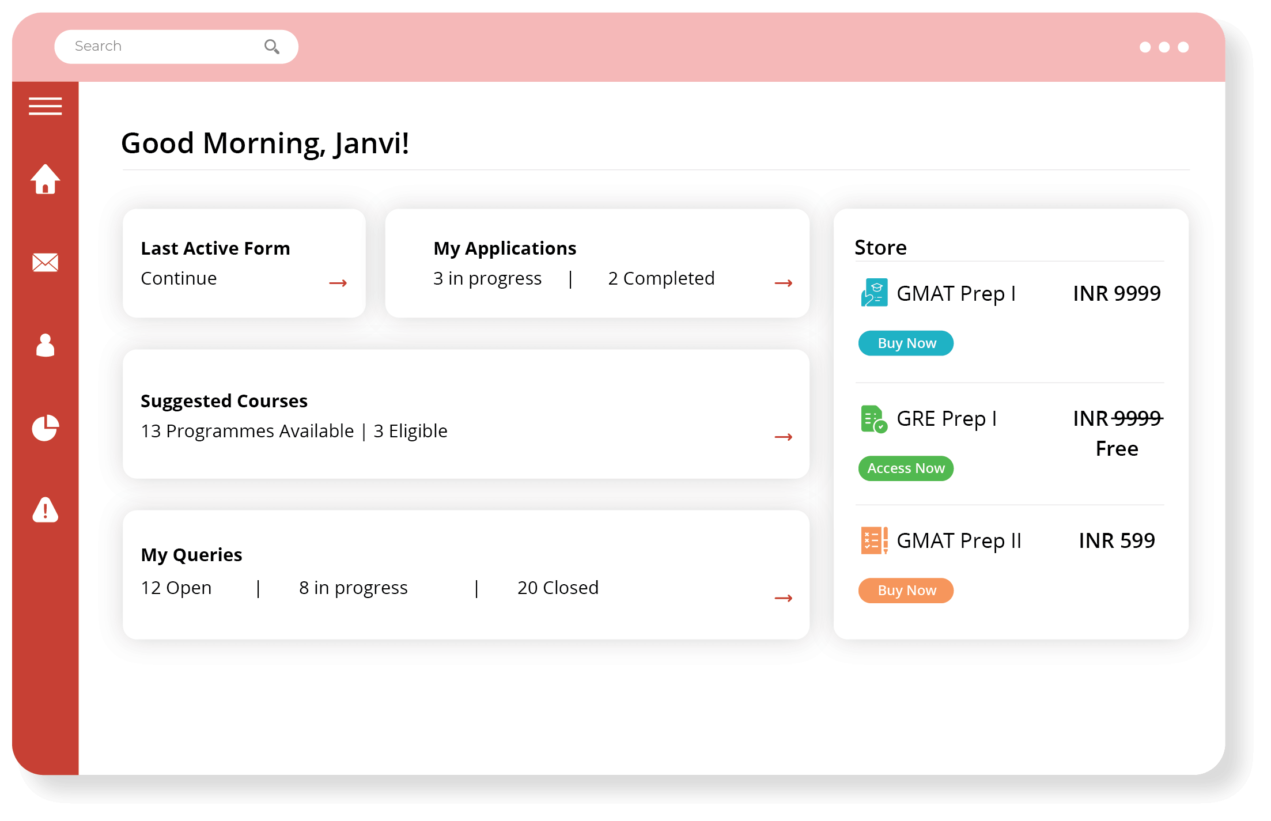The width and height of the screenshot is (1271, 821).
Task: Buy GMAT Prep II with orange button
Action: pyautogui.click(x=906, y=591)
